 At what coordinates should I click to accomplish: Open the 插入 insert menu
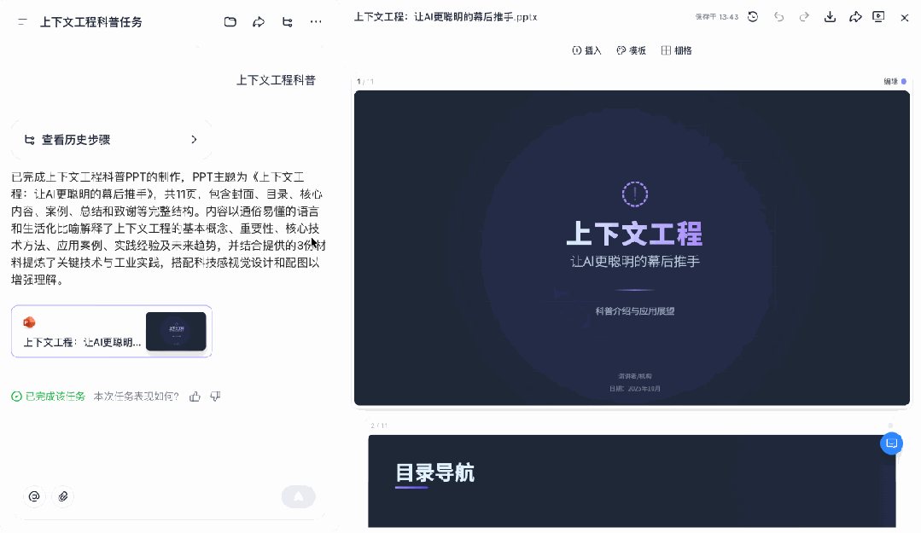[x=586, y=50]
